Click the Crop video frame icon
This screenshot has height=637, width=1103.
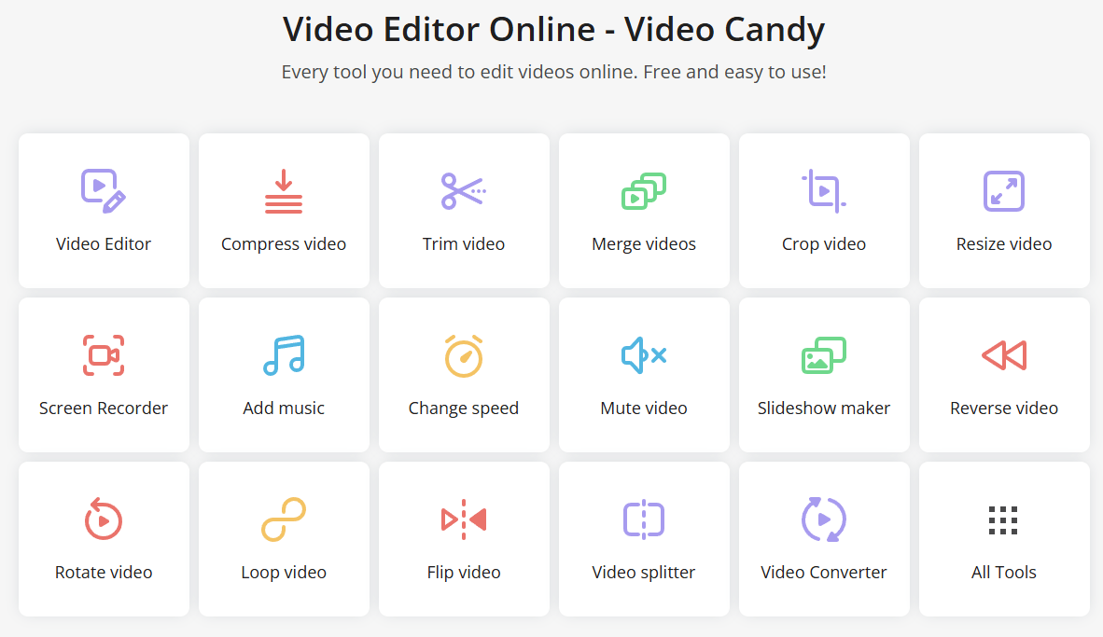point(824,190)
